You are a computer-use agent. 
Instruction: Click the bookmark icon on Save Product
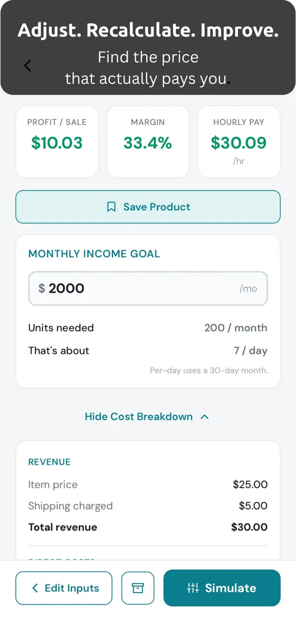coord(111,207)
